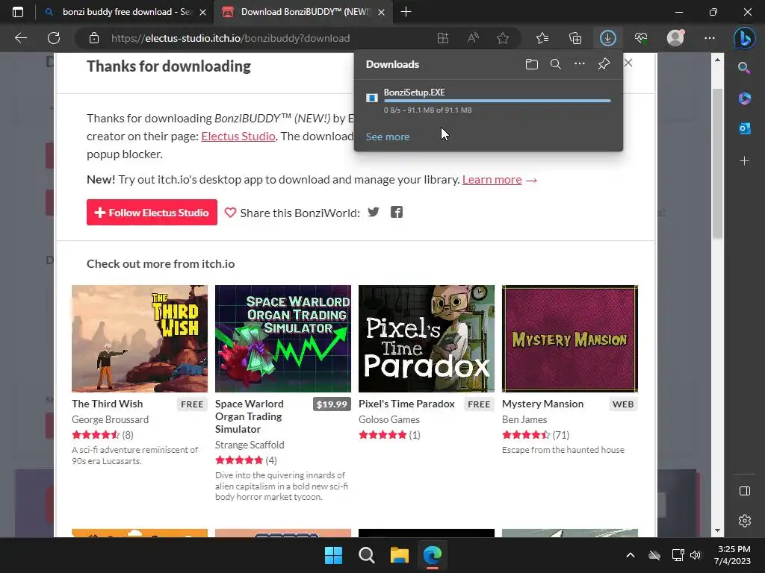Click Pixel's Time Paradox title link
This screenshot has height=573, width=765.
click(406, 404)
